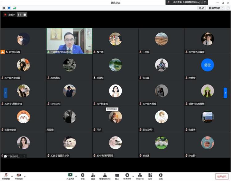Image resolution: width=231 pixels, height=181 pixels.
Task: Select the sertraline participant tile
Action: pos(69,93)
